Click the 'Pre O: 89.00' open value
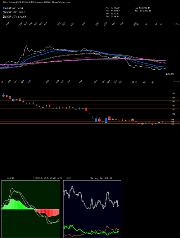The image size is (180, 238). tap(113, 8)
